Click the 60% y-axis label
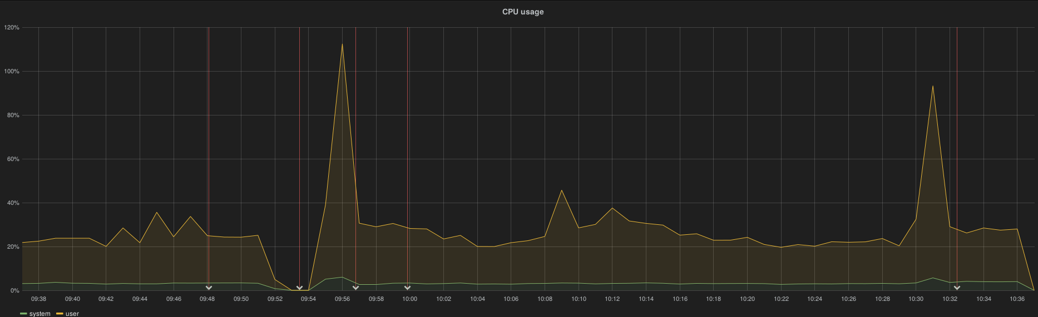Screen dimensions: 1038x317 coord(13,159)
